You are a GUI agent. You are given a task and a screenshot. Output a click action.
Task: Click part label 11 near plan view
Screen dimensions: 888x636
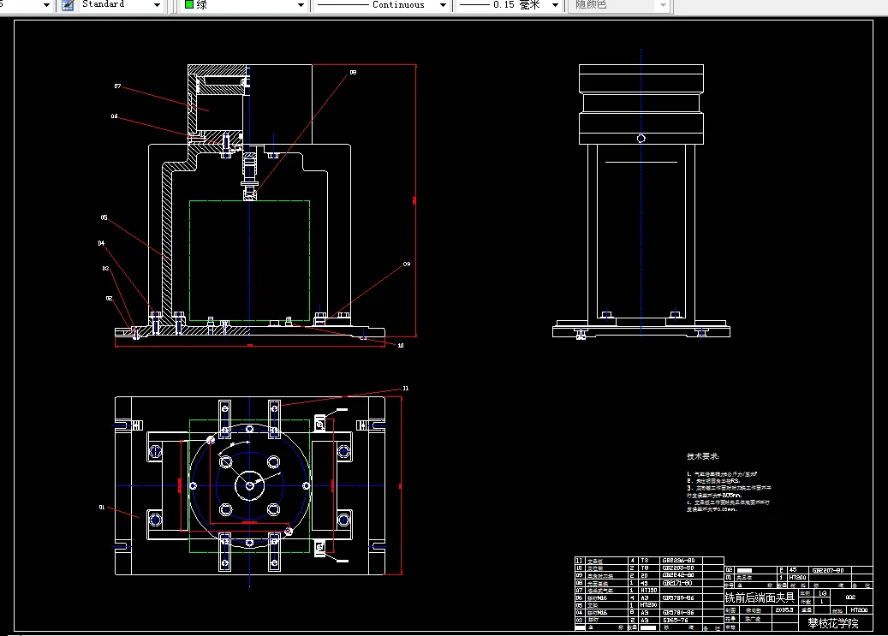point(405,388)
